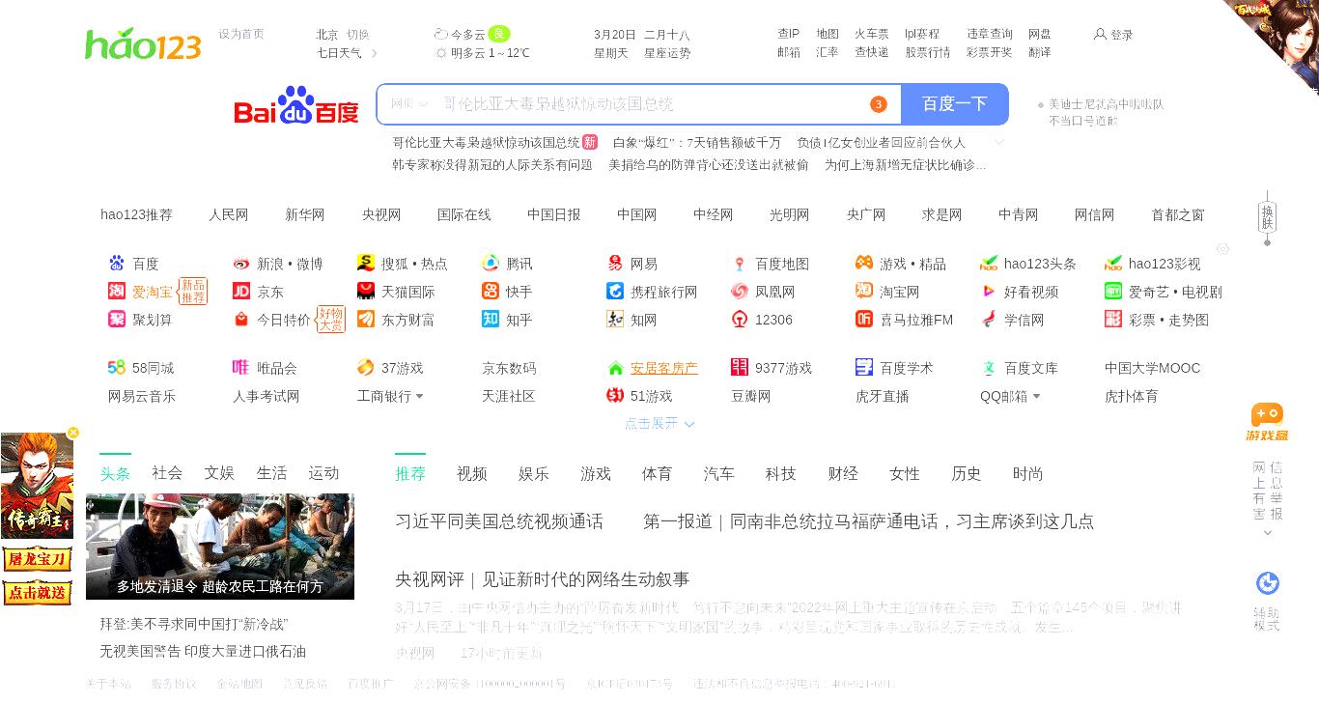Click inside the Baidu search field
Screen dimensions: 1319x703
[x=637, y=104]
